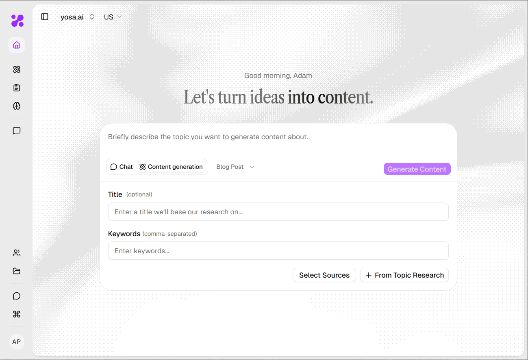Click the Title (optional) label

click(130, 194)
